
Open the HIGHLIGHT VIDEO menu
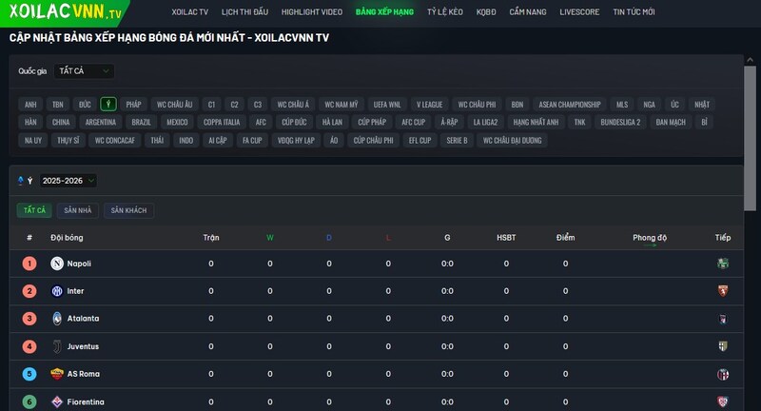[312, 12]
